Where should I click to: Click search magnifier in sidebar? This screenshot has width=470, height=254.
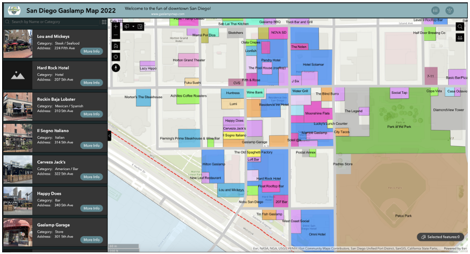8,22
